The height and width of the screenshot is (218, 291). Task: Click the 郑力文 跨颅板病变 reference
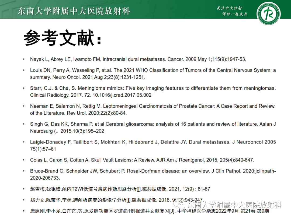coord(117,200)
